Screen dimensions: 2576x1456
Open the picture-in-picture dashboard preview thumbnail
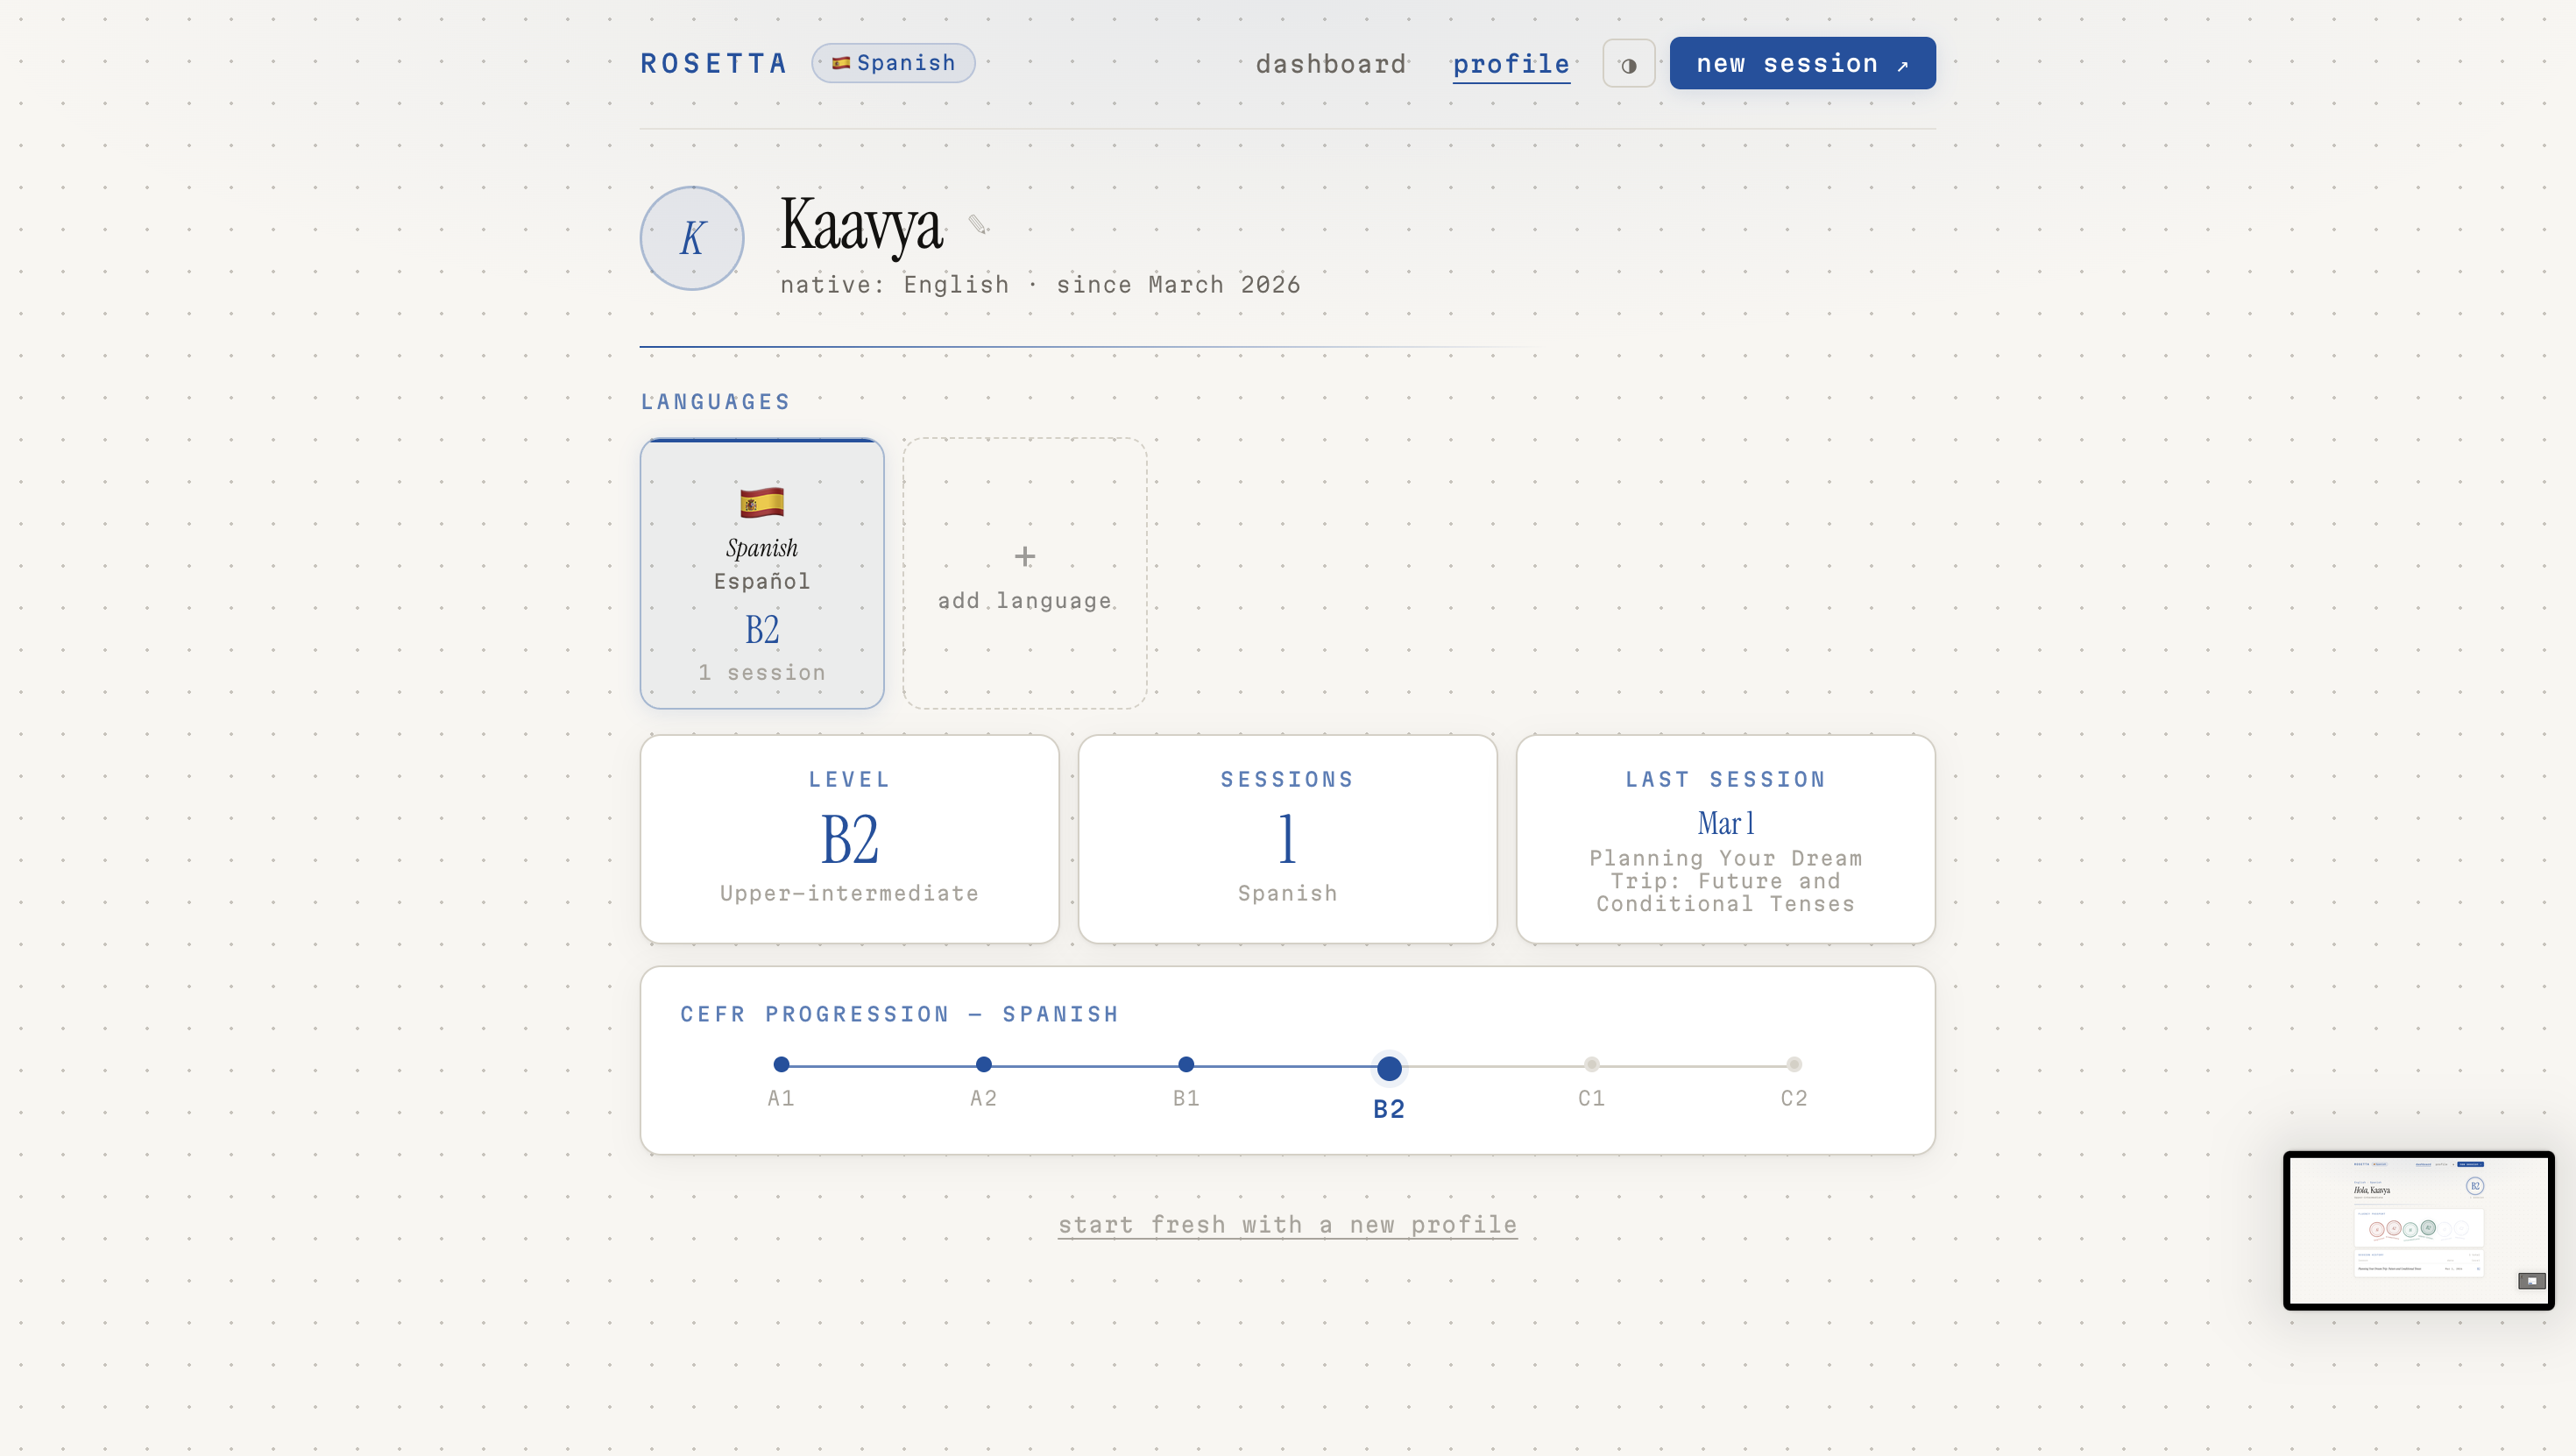(2417, 1230)
